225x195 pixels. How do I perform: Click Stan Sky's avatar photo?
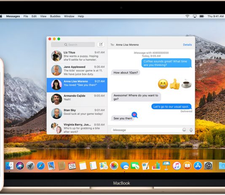[x=56, y=114]
